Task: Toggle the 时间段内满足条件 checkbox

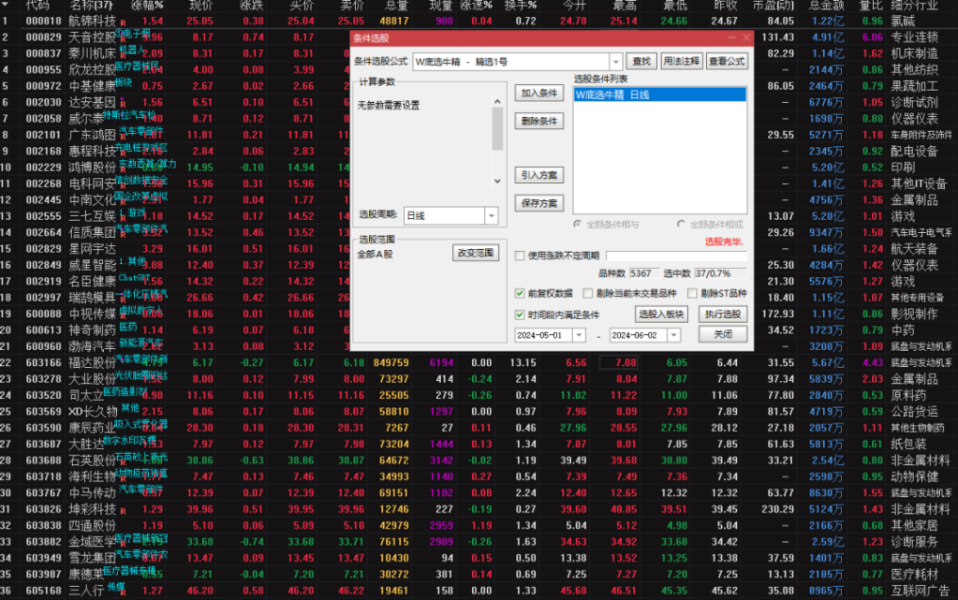Action: point(520,315)
